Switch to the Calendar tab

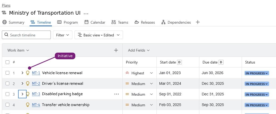click(x=95, y=22)
